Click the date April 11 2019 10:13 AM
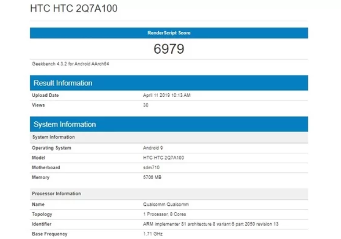341x239 pixels. coord(167,95)
